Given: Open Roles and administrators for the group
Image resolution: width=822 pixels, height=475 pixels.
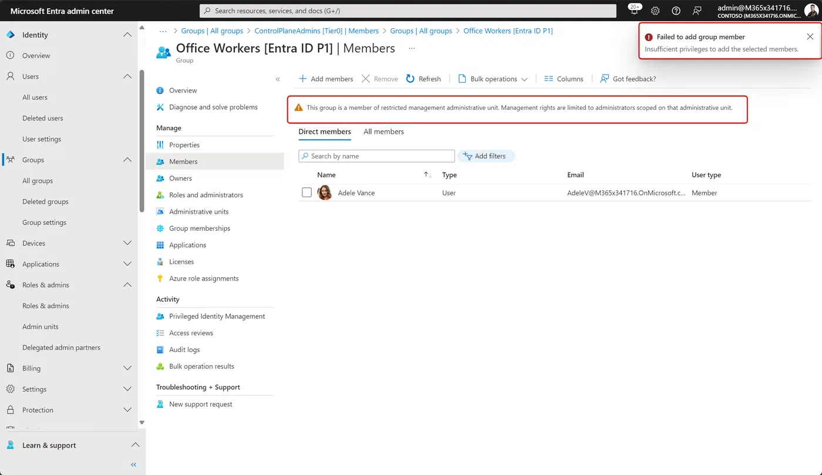Looking at the screenshot, I should coord(206,195).
